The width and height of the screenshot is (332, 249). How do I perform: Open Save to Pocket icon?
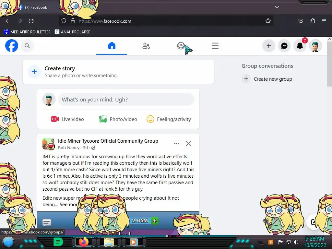[x=301, y=21]
